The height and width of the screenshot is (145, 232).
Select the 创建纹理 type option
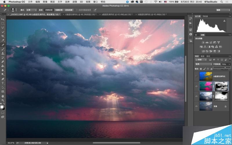pyautogui.click(x=59, y=10)
